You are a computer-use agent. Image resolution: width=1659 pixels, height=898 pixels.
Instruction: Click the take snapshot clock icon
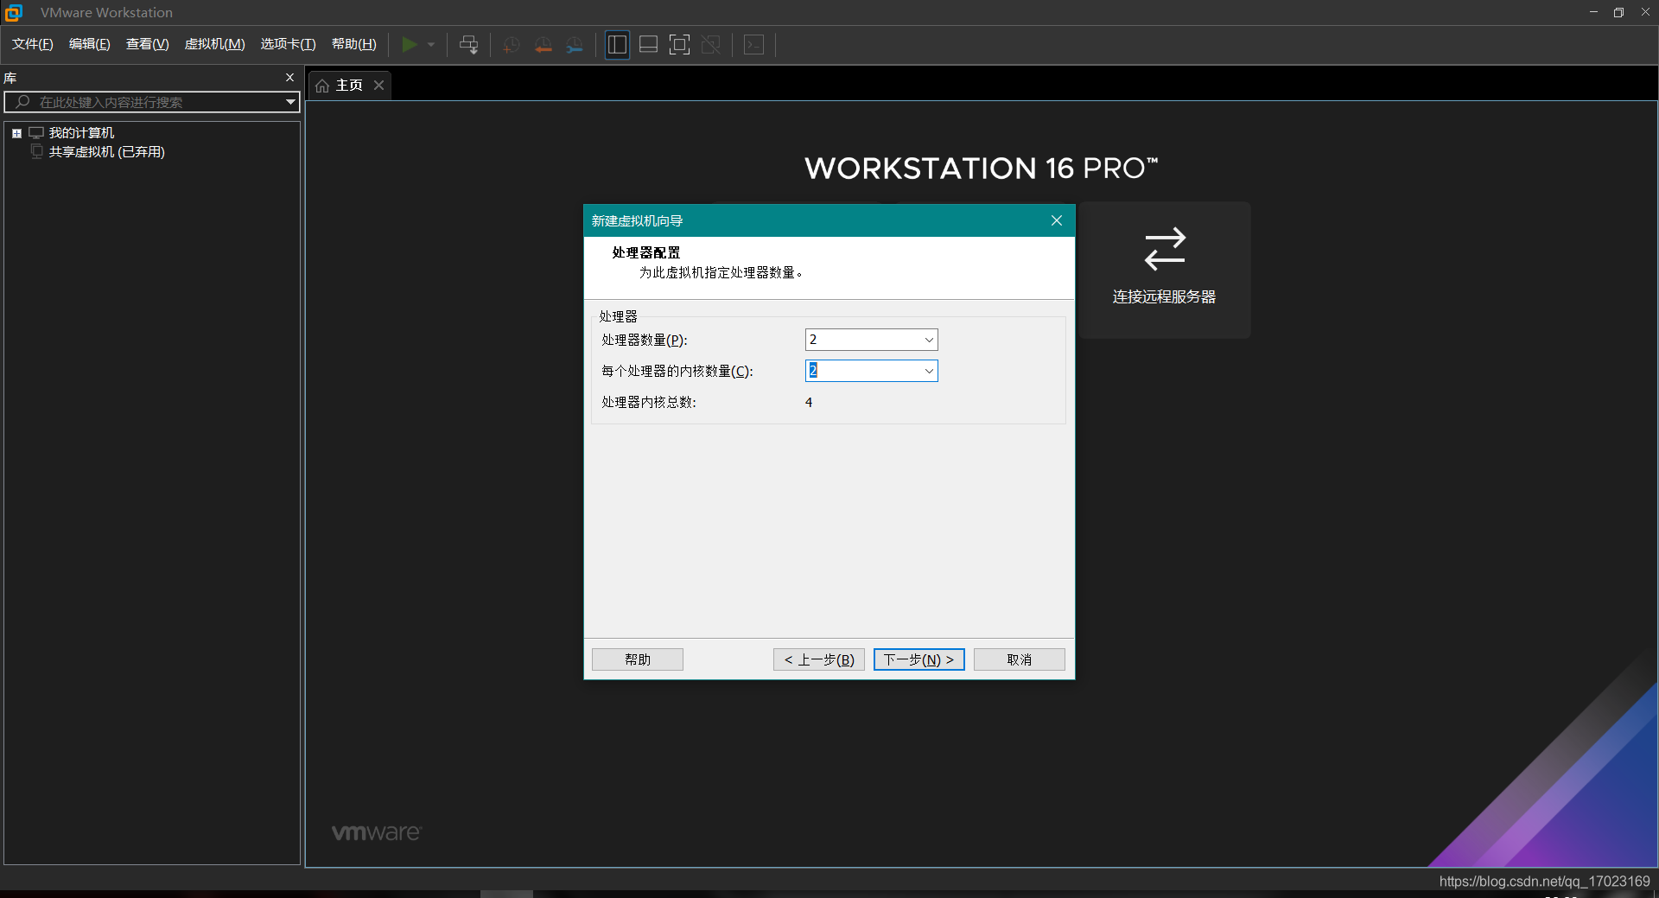[511, 44]
